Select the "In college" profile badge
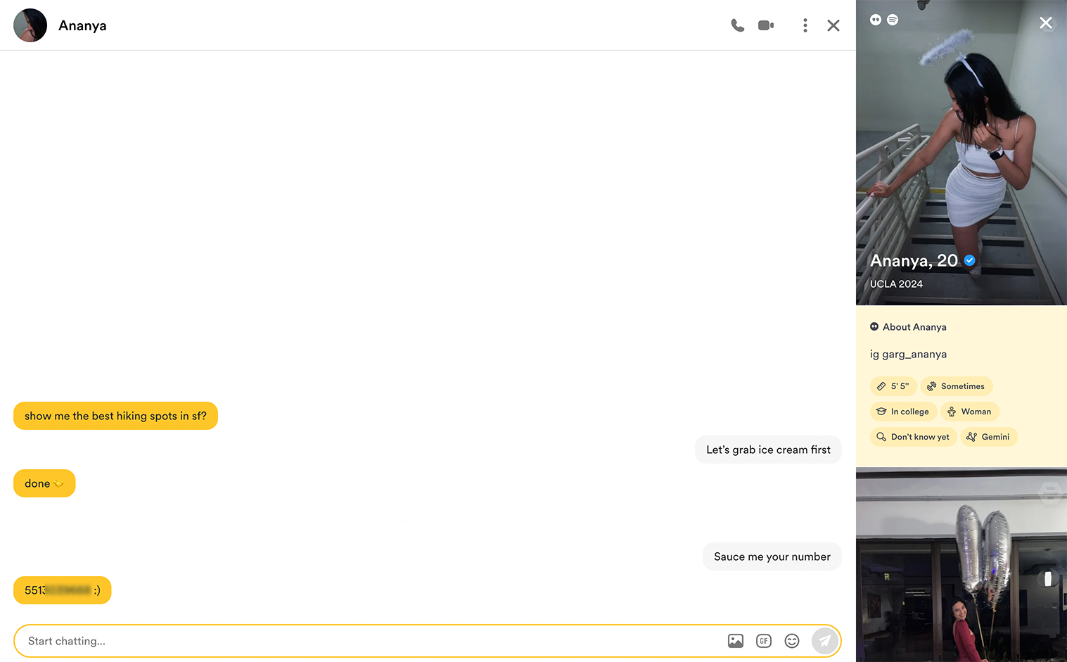The image size is (1067, 662). [x=903, y=412]
